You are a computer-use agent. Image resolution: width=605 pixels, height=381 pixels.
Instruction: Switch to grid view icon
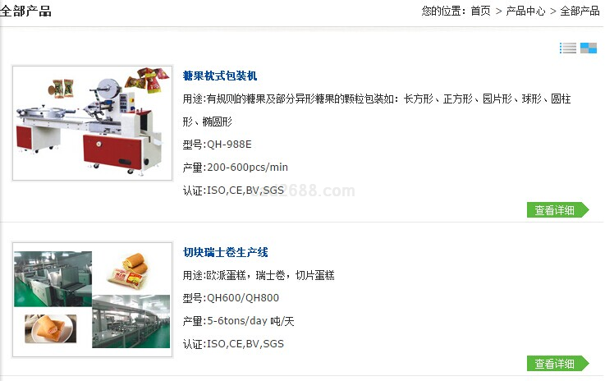589,48
